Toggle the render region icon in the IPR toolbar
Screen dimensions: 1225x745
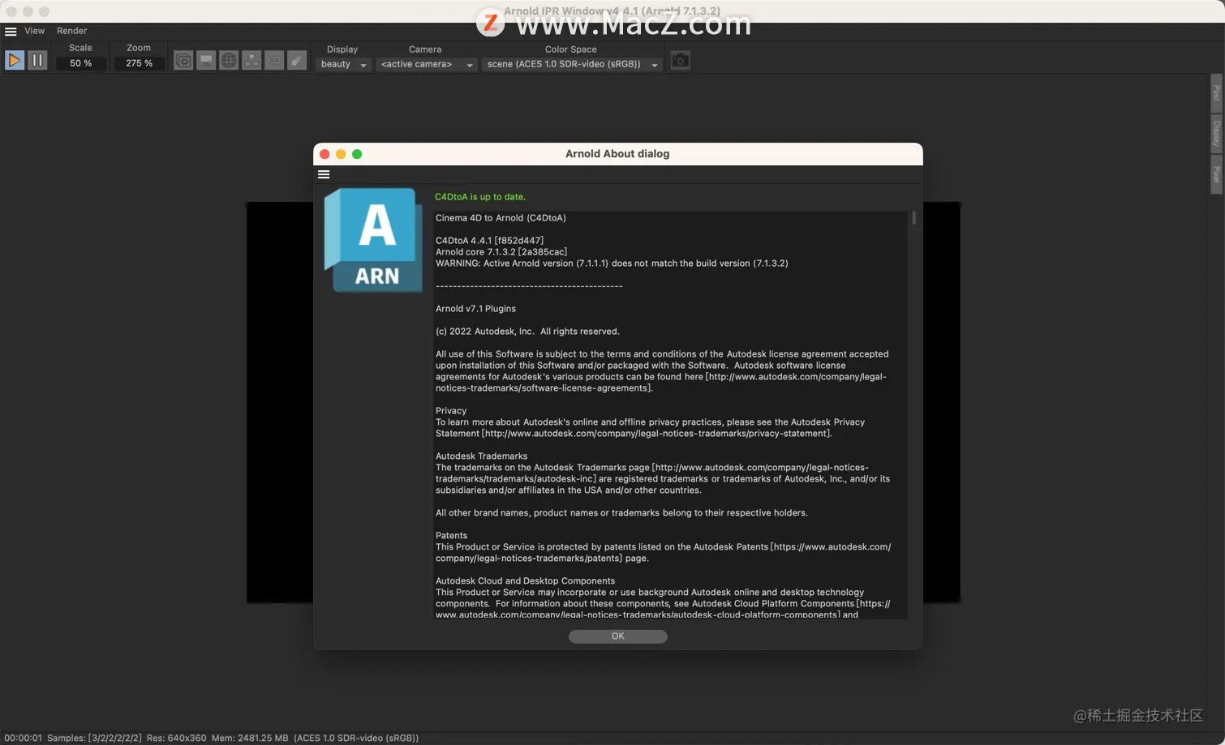click(x=183, y=61)
